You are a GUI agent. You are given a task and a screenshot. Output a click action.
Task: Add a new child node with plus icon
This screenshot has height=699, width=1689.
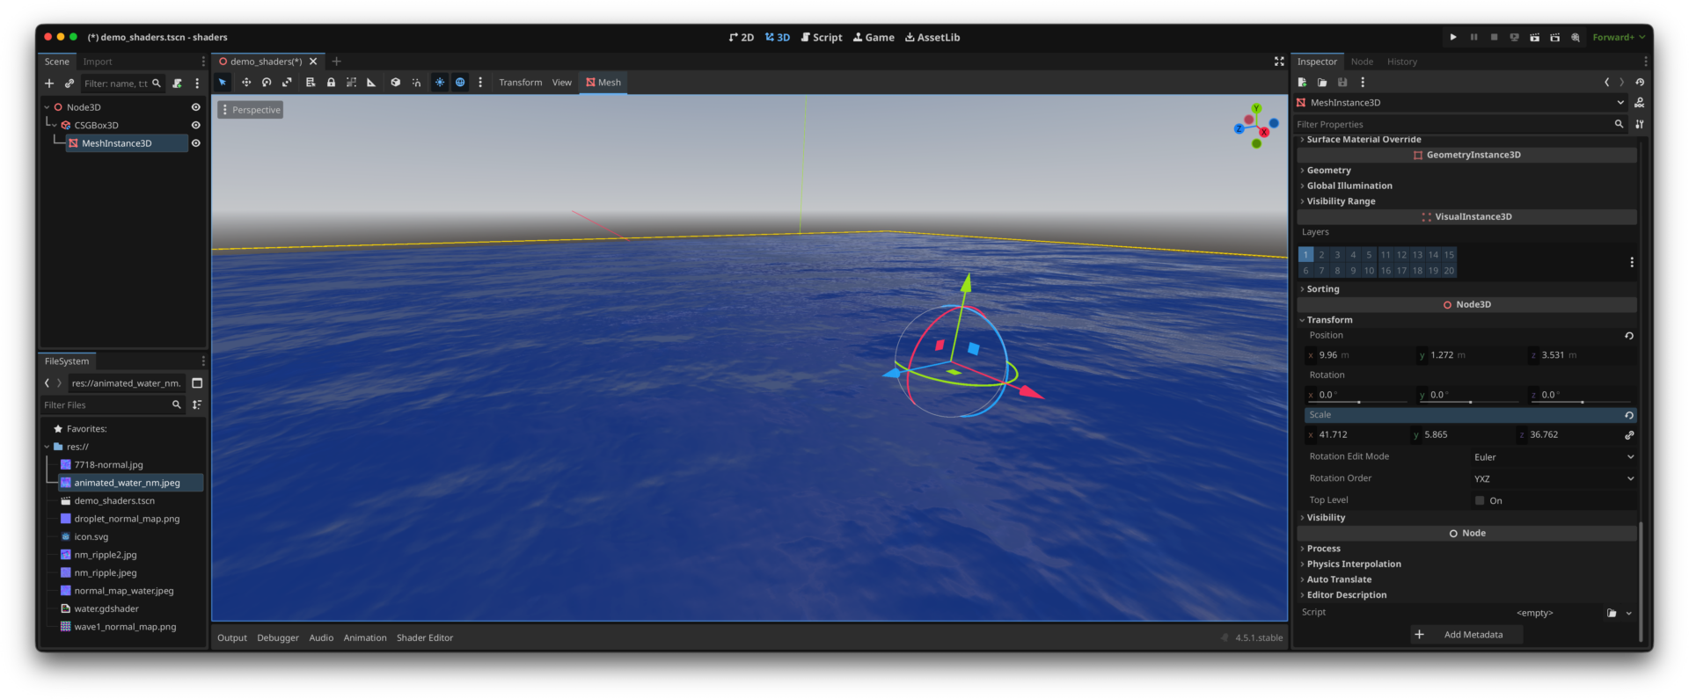49,84
